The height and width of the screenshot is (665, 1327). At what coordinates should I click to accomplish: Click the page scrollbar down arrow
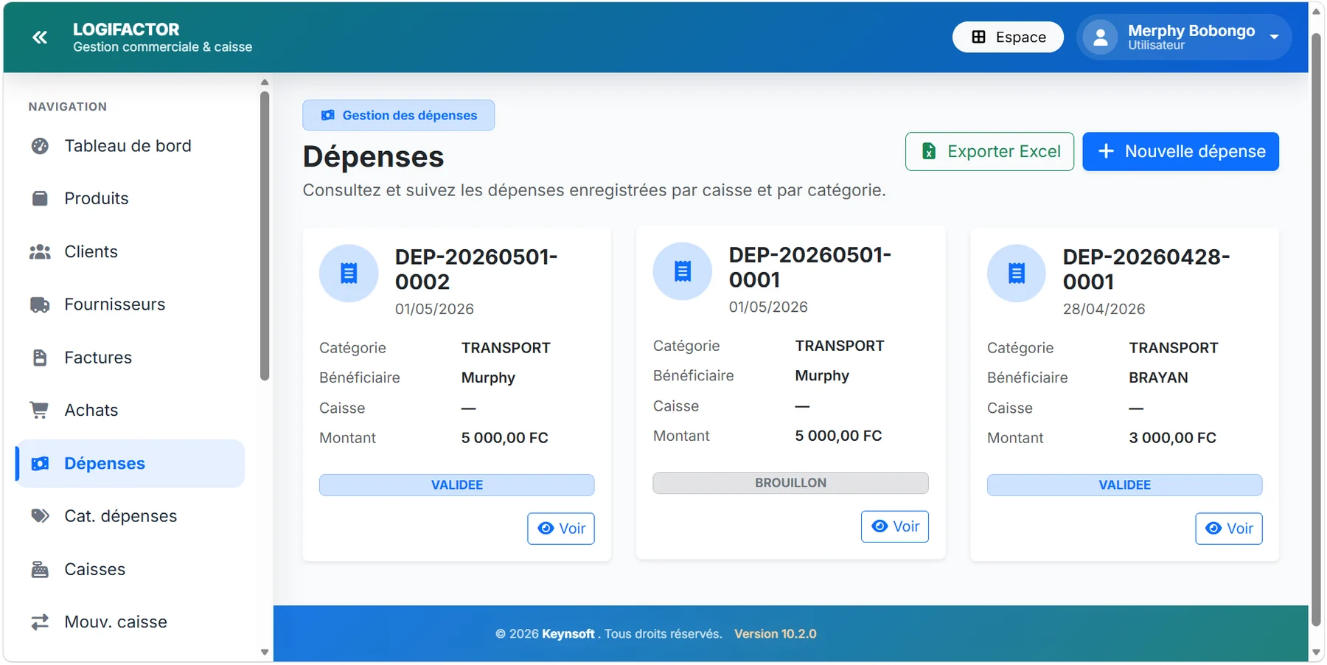click(x=1316, y=652)
